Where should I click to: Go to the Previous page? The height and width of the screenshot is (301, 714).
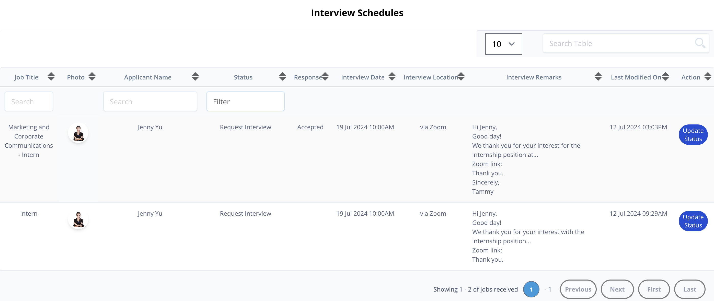[x=578, y=289]
